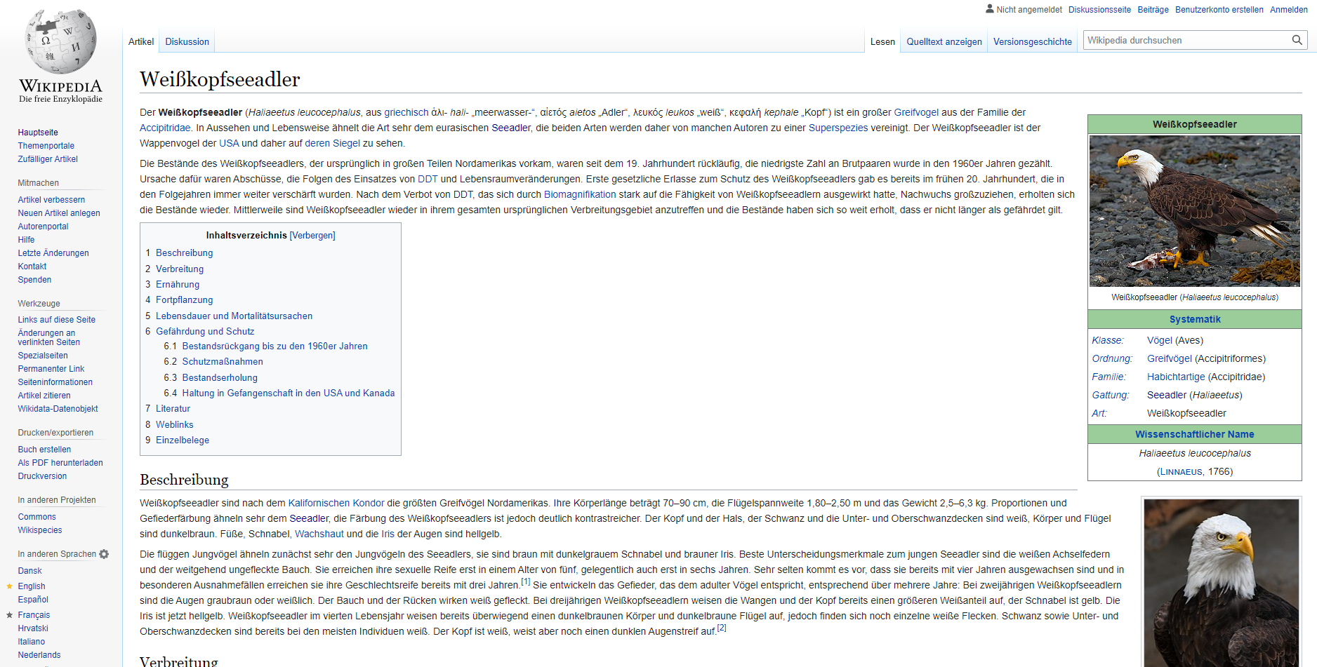Open Letzte Änderungen
The image size is (1317, 667).
53,253
